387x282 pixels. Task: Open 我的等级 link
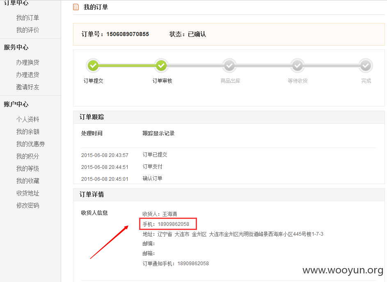pyautogui.click(x=27, y=168)
